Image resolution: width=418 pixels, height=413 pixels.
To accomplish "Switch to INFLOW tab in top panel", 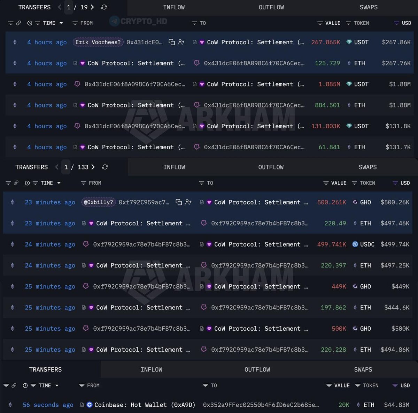I will (x=174, y=7).
